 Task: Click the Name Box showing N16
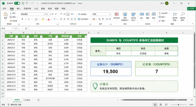coord(7,28)
